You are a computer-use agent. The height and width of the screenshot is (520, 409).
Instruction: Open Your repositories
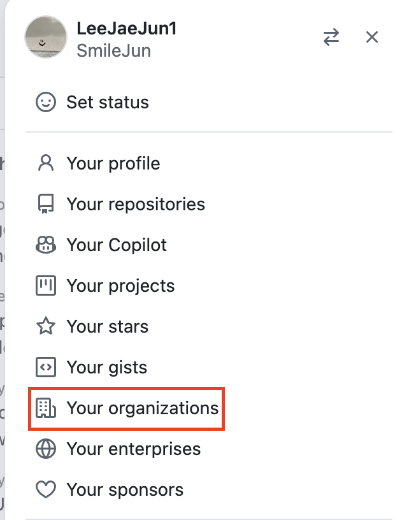tap(136, 205)
